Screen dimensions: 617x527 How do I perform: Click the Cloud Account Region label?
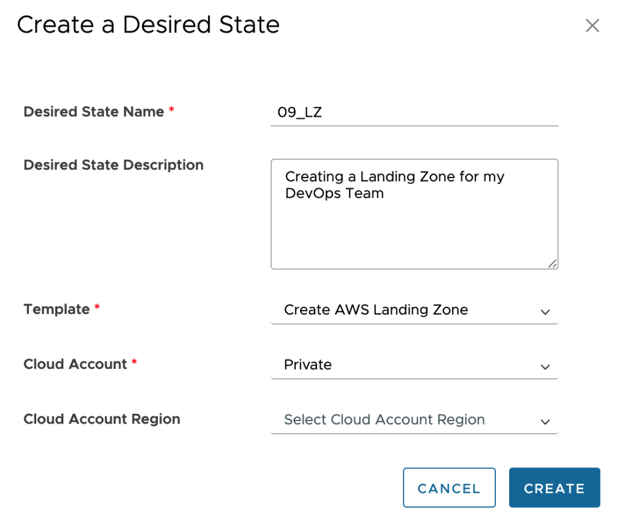click(102, 419)
